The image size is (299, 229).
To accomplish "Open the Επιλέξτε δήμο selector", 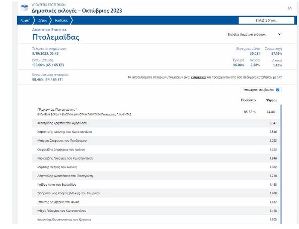I will pyautogui.click(x=266, y=21).
